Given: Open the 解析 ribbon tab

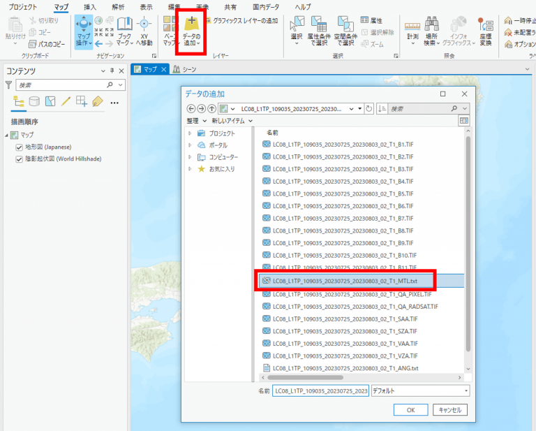Looking at the screenshot, I should (118, 7).
